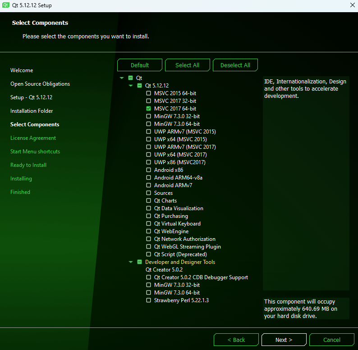This screenshot has height=350, width=358.
Task: Toggle the top-level Qt partial checkbox
Action: point(130,78)
